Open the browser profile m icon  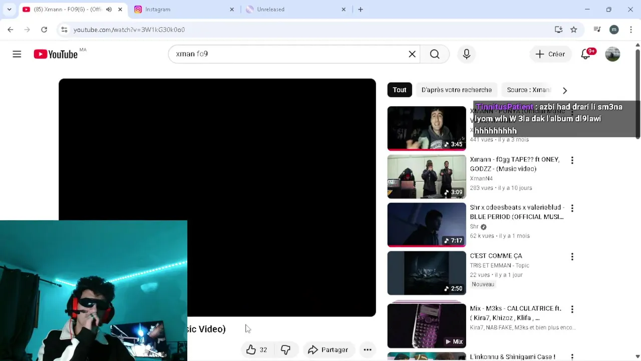coord(614,30)
